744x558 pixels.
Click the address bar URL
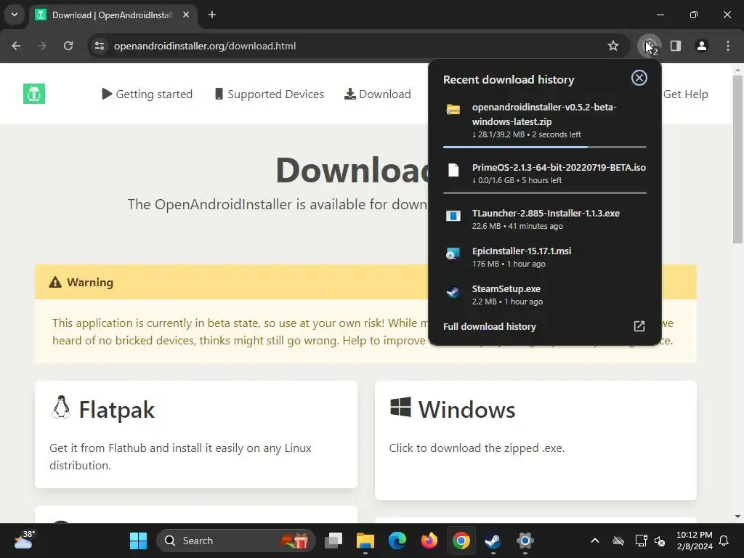[205, 46]
